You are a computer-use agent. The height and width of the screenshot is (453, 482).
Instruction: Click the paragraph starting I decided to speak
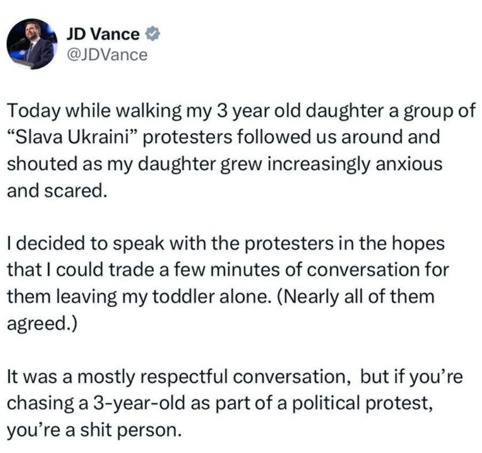[224, 284]
